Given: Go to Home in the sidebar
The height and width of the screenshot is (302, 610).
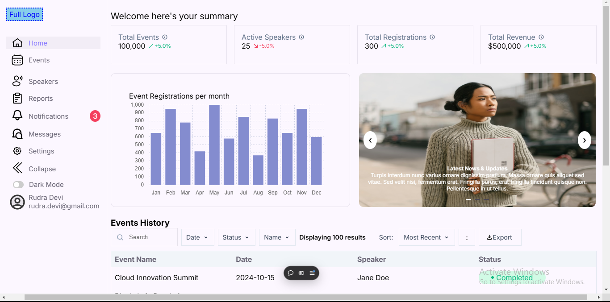Looking at the screenshot, I should coord(53,43).
